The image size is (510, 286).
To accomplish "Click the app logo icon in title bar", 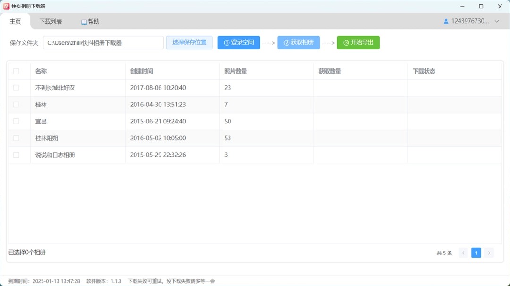I will 7,7.
